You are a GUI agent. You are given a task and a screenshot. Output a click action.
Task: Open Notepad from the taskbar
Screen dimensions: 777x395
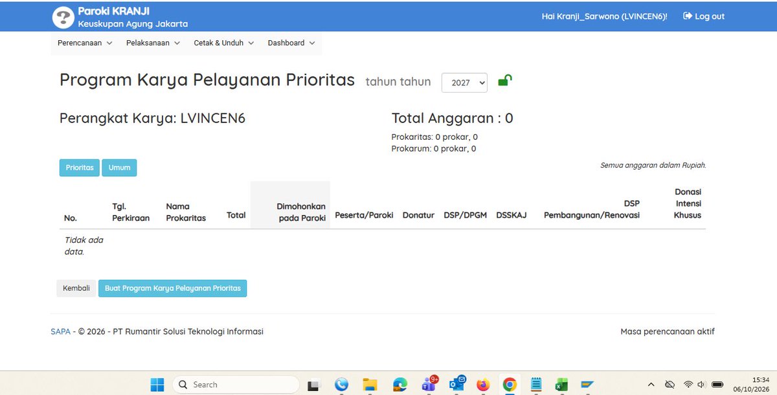tap(536, 385)
